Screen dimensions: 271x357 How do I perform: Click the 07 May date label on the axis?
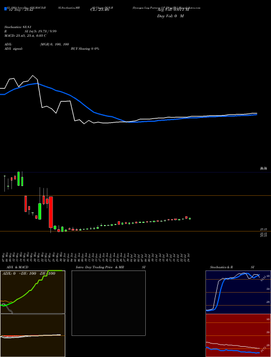pos(4,257)
